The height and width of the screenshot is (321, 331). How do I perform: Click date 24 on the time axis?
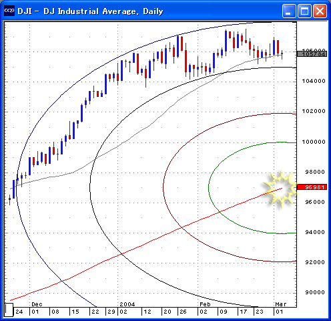click(x=19, y=312)
